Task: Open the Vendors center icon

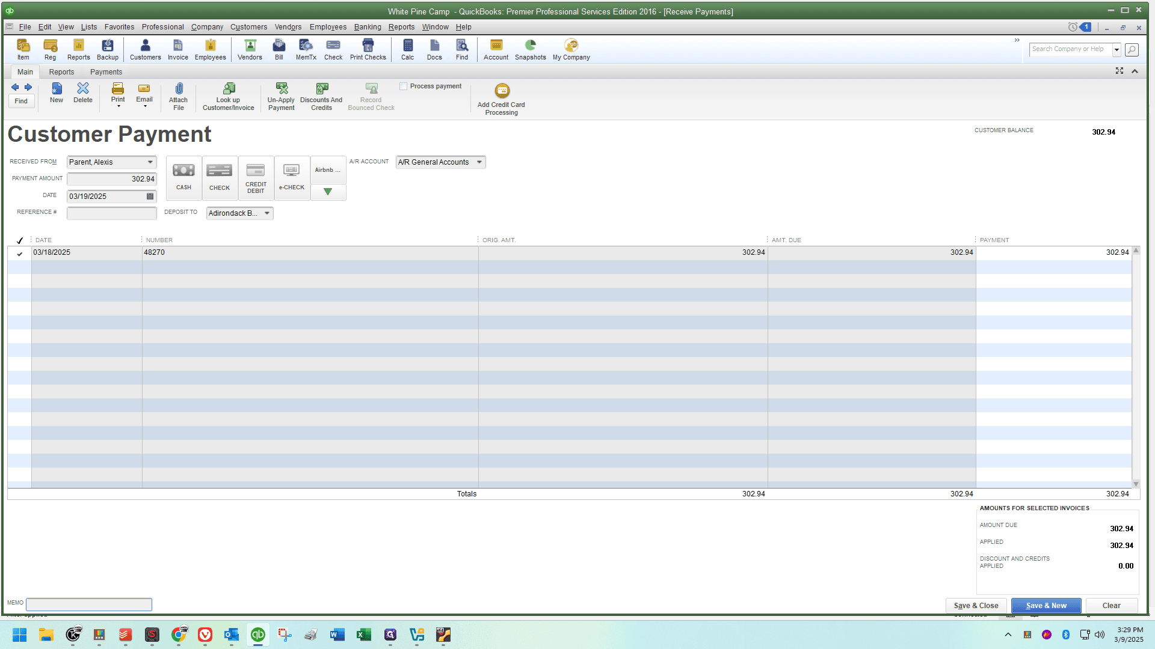Action: [250, 49]
